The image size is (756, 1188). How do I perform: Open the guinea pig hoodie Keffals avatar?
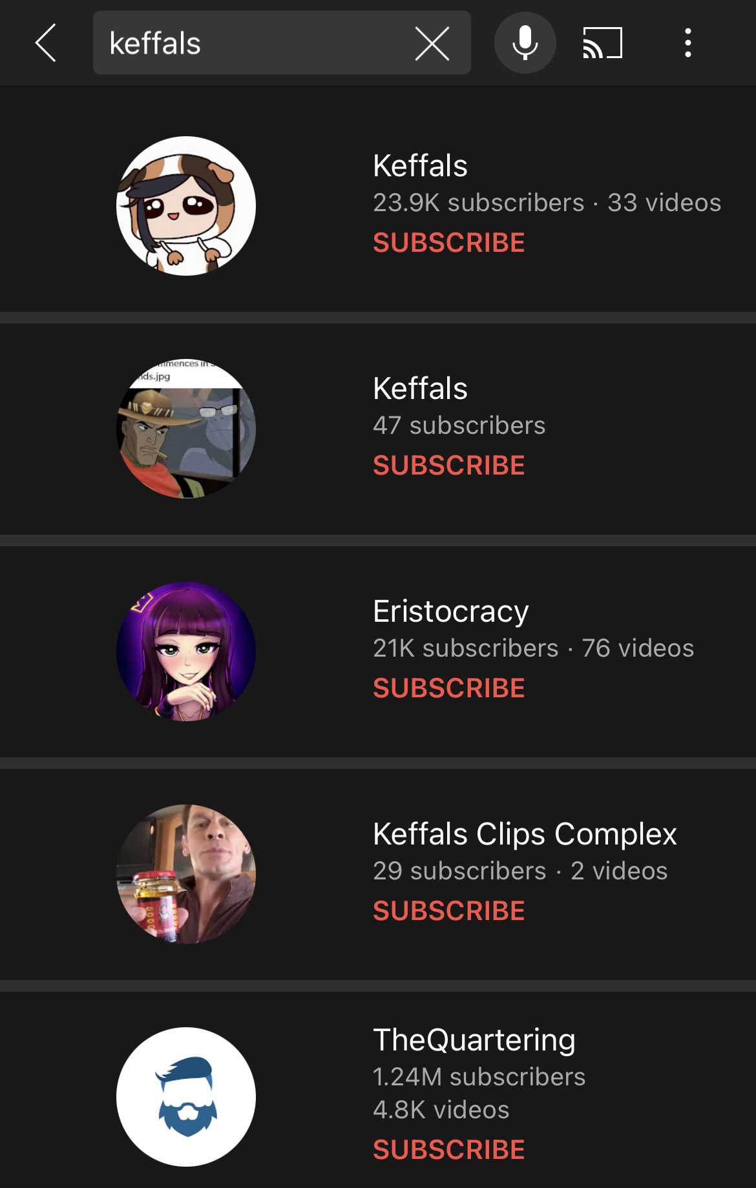[186, 206]
